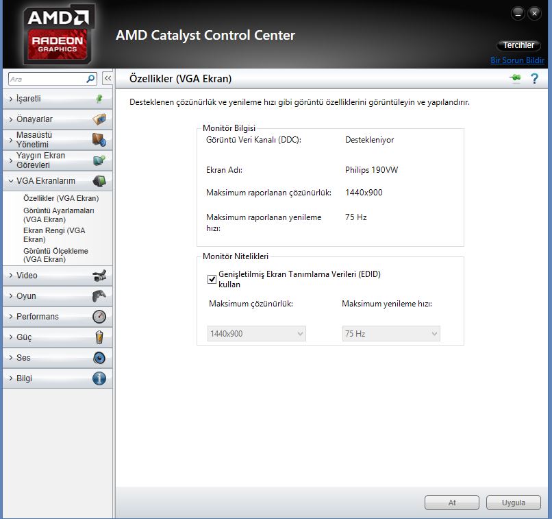Expand the Yaygın Ekran Görevleri section
Image resolution: width=552 pixels, height=519 pixels.
click(x=57, y=160)
